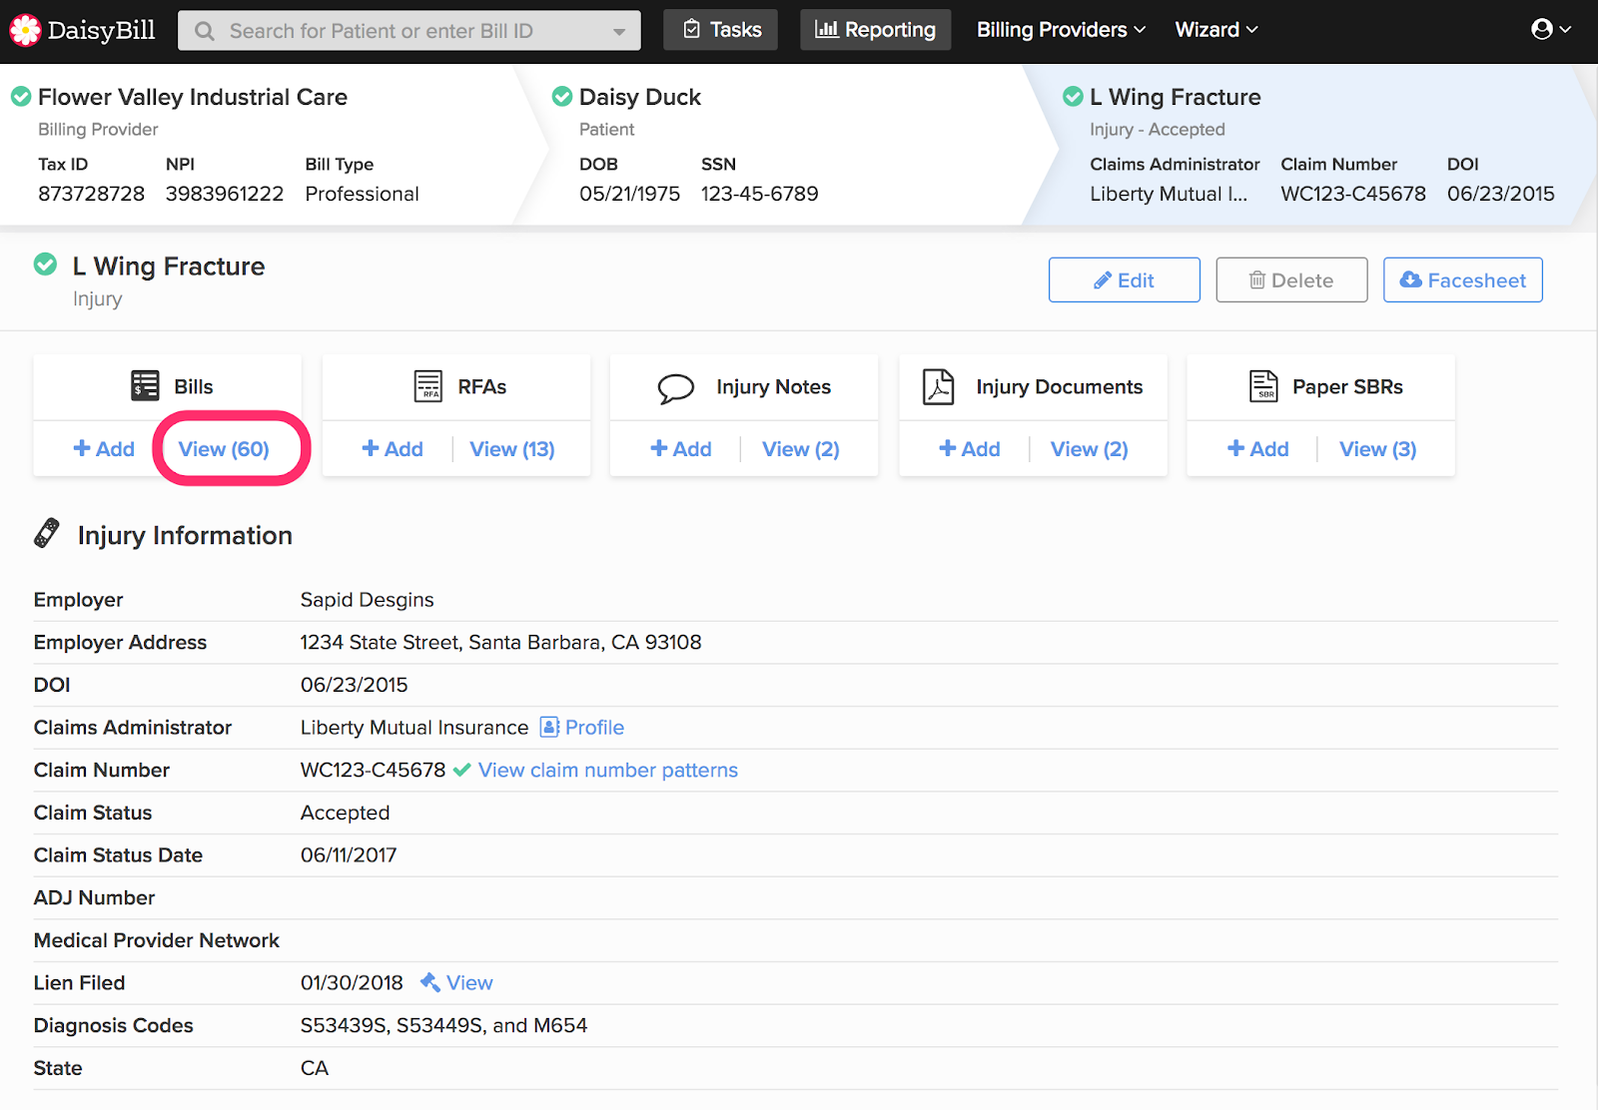This screenshot has height=1110, width=1598.
Task: Click the Paper SBRs document icon
Action: (1263, 385)
